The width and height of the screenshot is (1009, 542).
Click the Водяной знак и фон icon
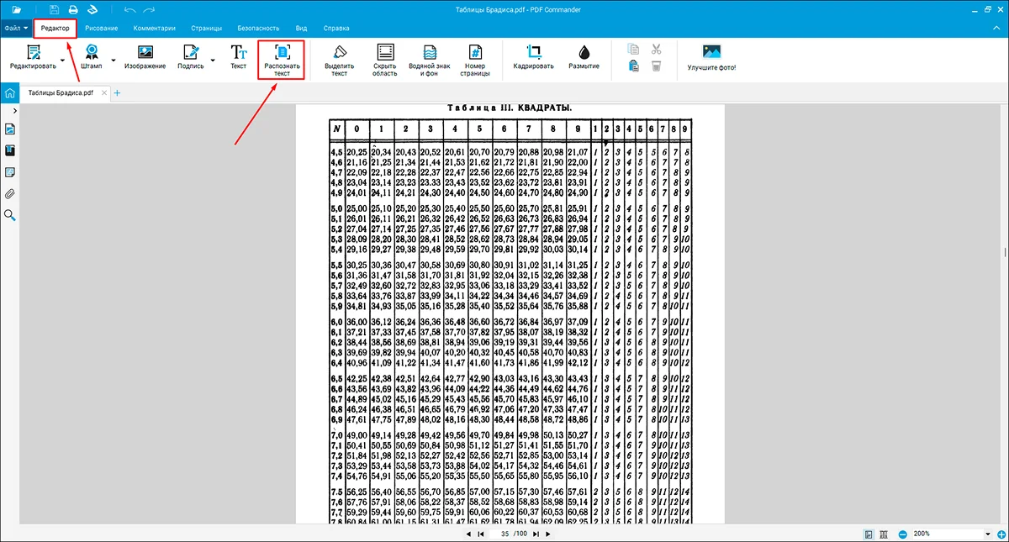[x=429, y=59]
